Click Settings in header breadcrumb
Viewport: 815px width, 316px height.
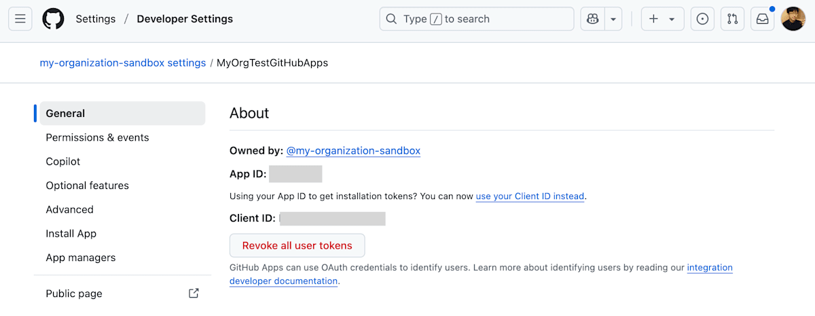click(x=96, y=19)
